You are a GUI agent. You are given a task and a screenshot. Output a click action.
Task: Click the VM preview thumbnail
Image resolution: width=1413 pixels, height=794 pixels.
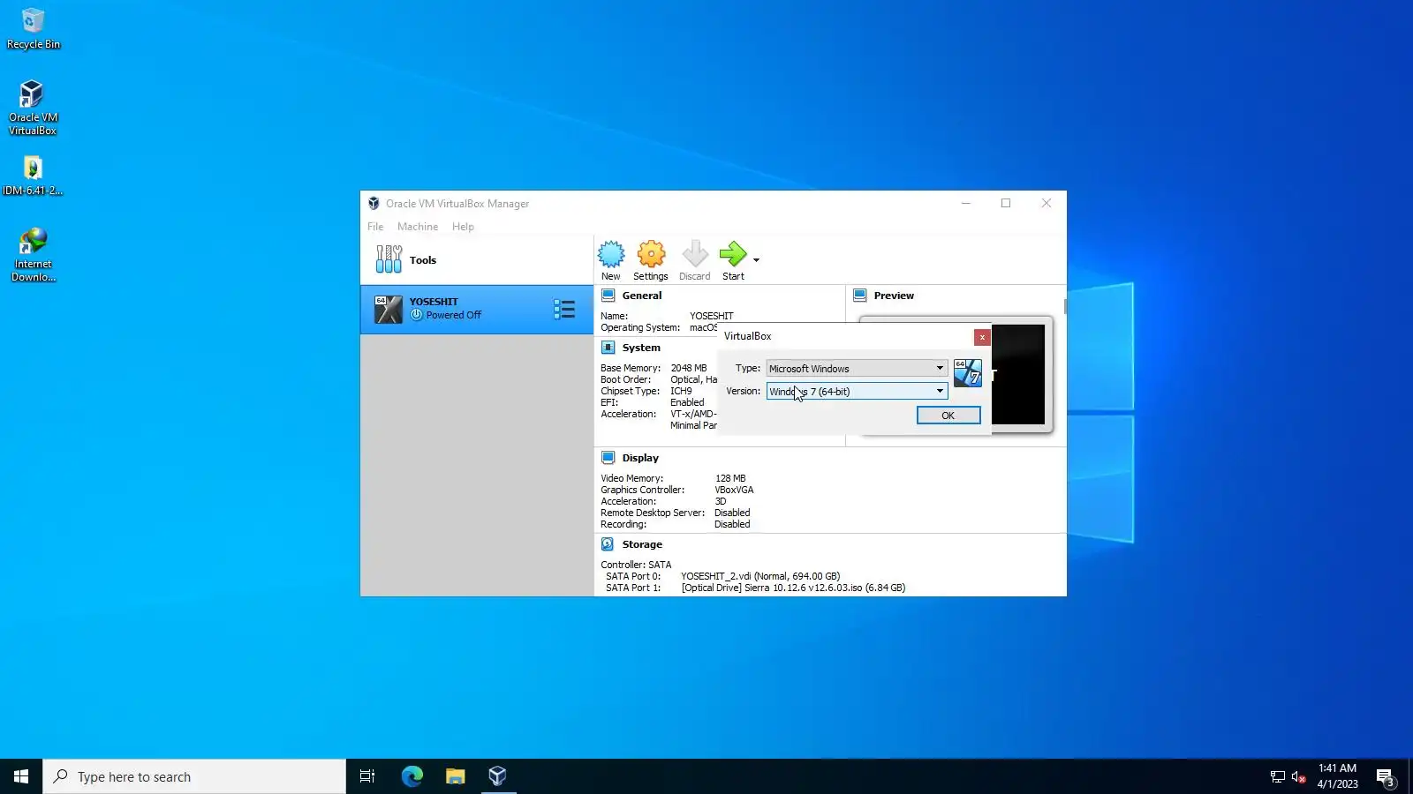click(1018, 374)
